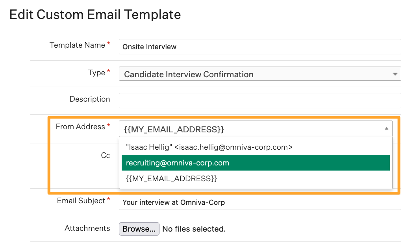Click the Edit Custom Email Template heading
This screenshot has width=417, height=245.
(95, 14)
